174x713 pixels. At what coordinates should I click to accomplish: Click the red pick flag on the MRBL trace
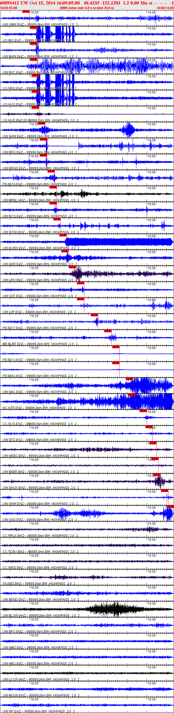pos(53,187)
